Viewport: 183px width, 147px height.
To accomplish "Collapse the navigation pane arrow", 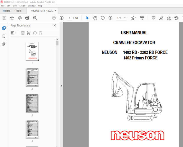I will pos(61,86).
